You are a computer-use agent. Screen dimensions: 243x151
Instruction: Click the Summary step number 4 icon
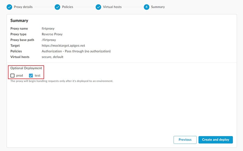(x=146, y=7)
